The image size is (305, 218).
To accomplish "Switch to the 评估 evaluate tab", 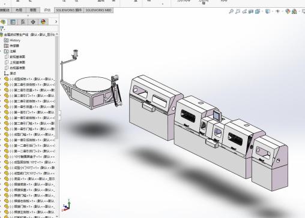I will (x=47, y=10).
